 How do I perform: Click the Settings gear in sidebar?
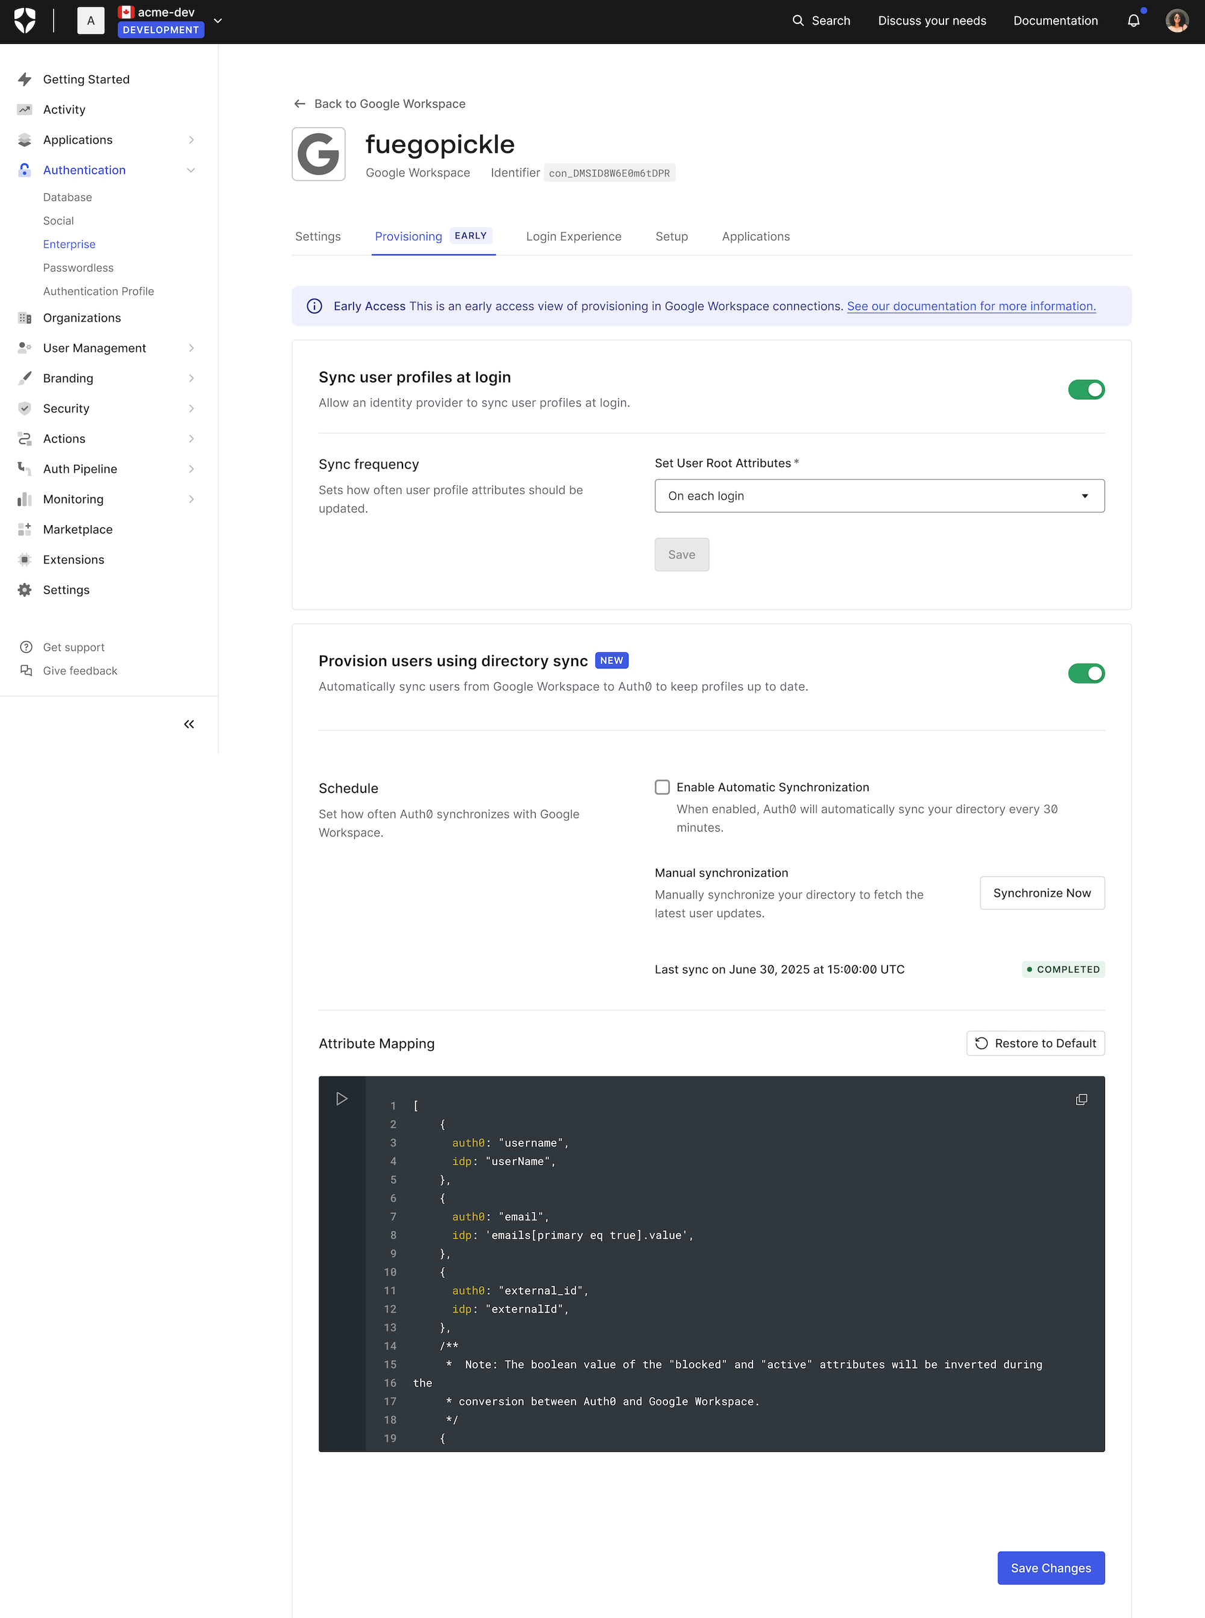point(25,590)
